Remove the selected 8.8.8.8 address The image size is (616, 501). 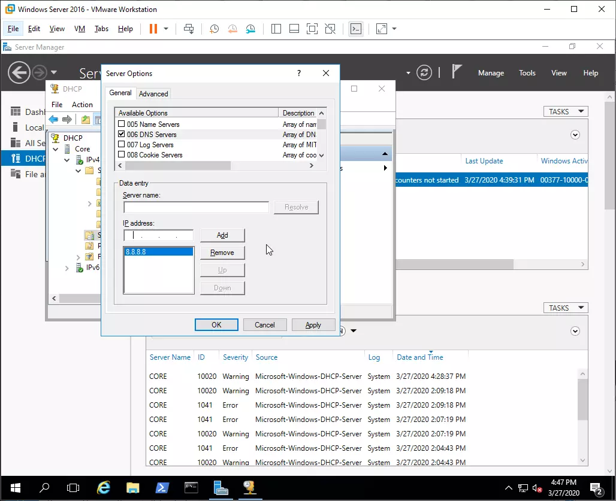(x=222, y=253)
